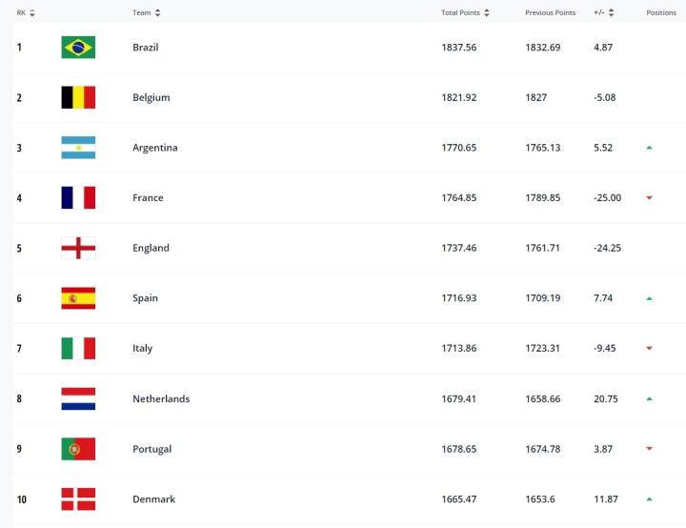Click the Netherlands flag icon
The width and height of the screenshot is (686, 528).
pyautogui.click(x=78, y=398)
